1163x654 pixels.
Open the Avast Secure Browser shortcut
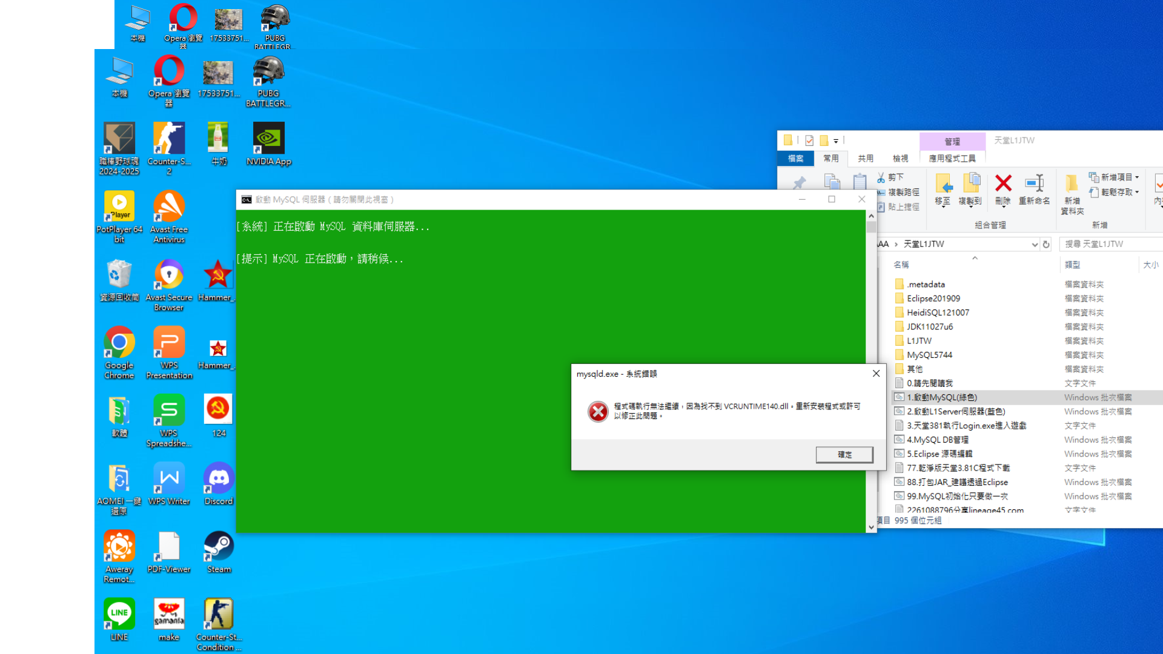click(x=169, y=285)
